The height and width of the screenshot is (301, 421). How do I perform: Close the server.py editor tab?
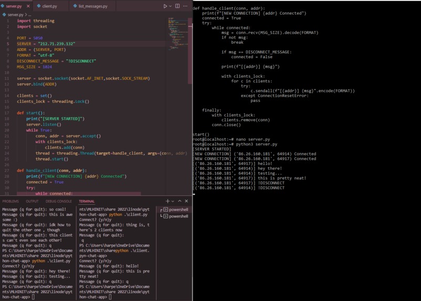point(28,6)
